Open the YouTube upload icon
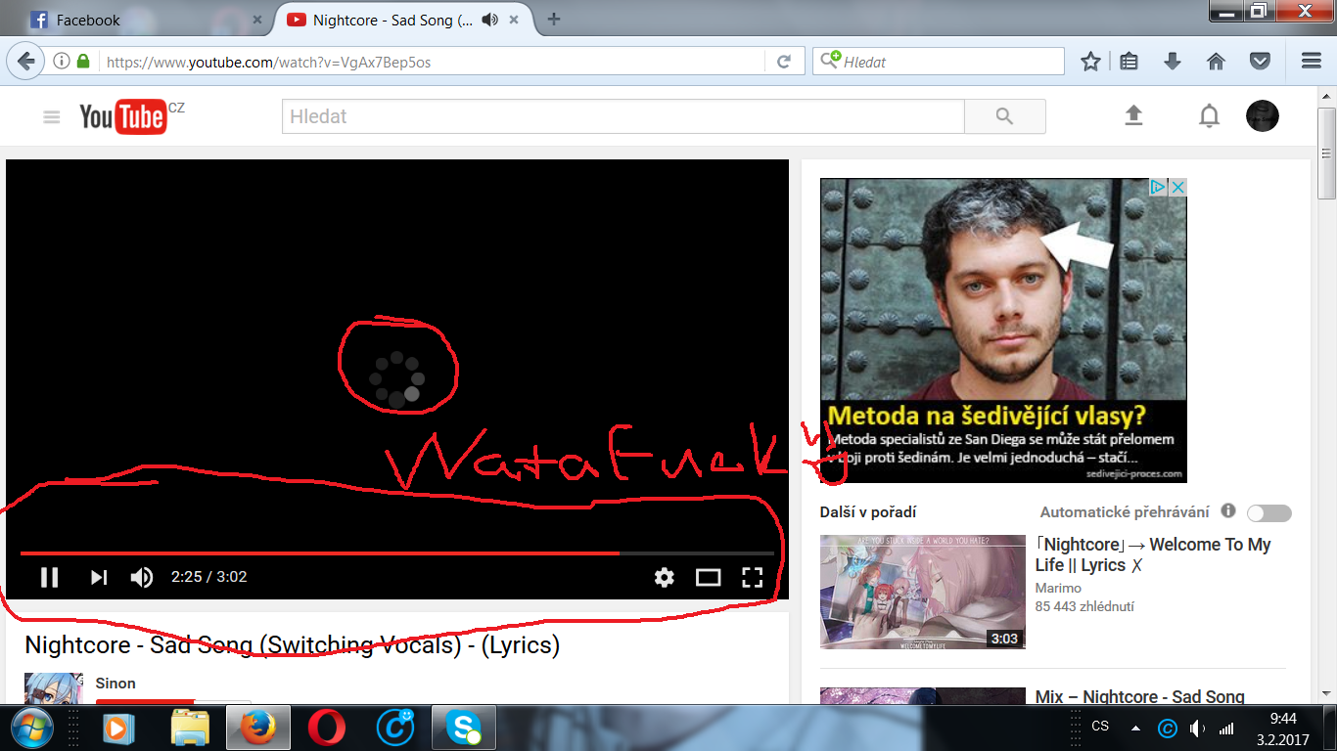This screenshot has height=751, width=1337. [1133, 116]
